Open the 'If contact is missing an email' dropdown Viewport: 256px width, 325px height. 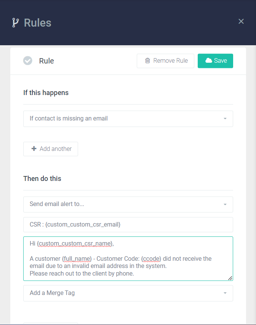coord(128,119)
